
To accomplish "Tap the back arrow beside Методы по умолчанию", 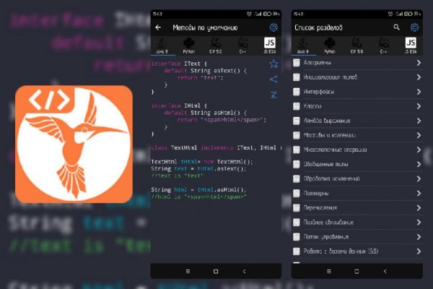I will 158,27.
